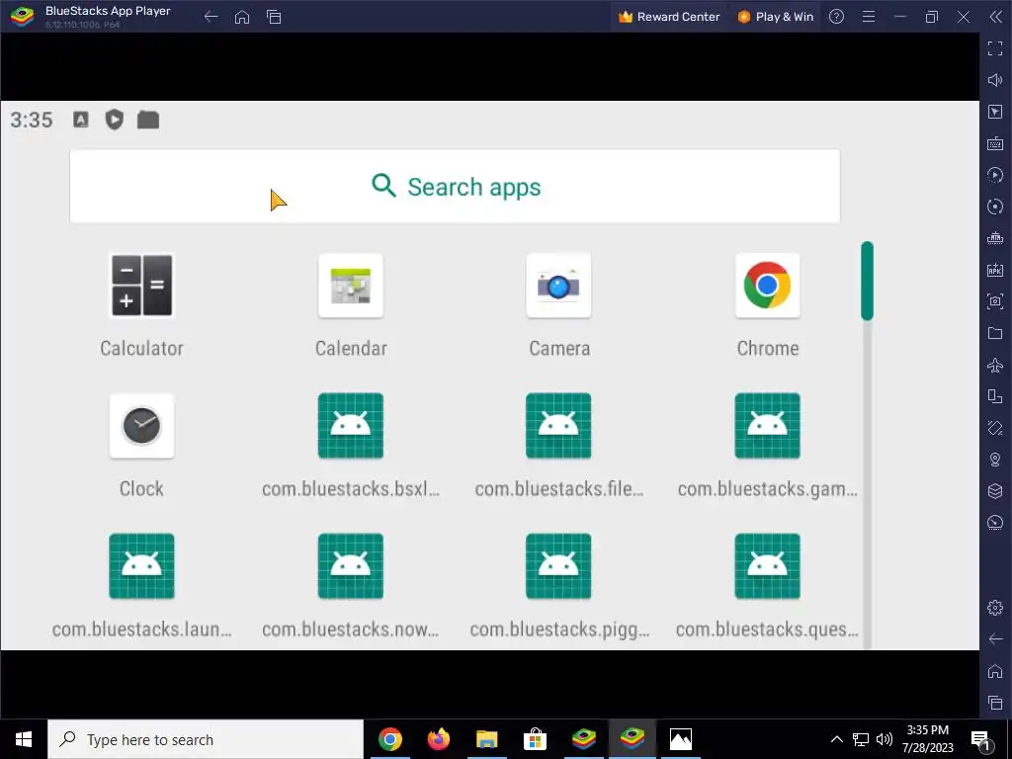
Task: Open BlueStacks settings gear in the sidebar
Action: point(995,608)
